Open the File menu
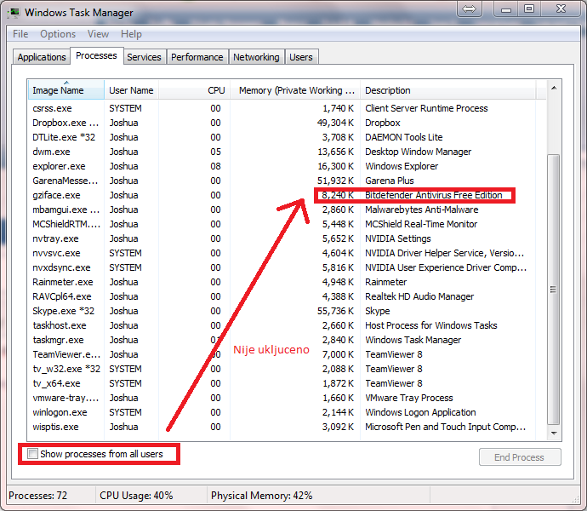Viewport: 587px width, 511px height. coord(20,34)
